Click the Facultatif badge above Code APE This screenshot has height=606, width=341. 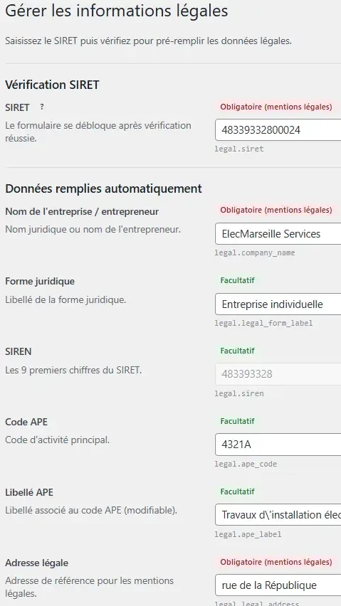point(237,421)
